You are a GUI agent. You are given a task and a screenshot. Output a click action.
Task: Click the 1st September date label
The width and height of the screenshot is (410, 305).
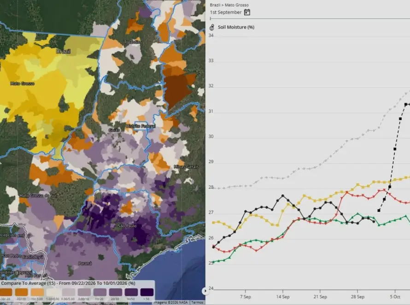tap(226, 12)
